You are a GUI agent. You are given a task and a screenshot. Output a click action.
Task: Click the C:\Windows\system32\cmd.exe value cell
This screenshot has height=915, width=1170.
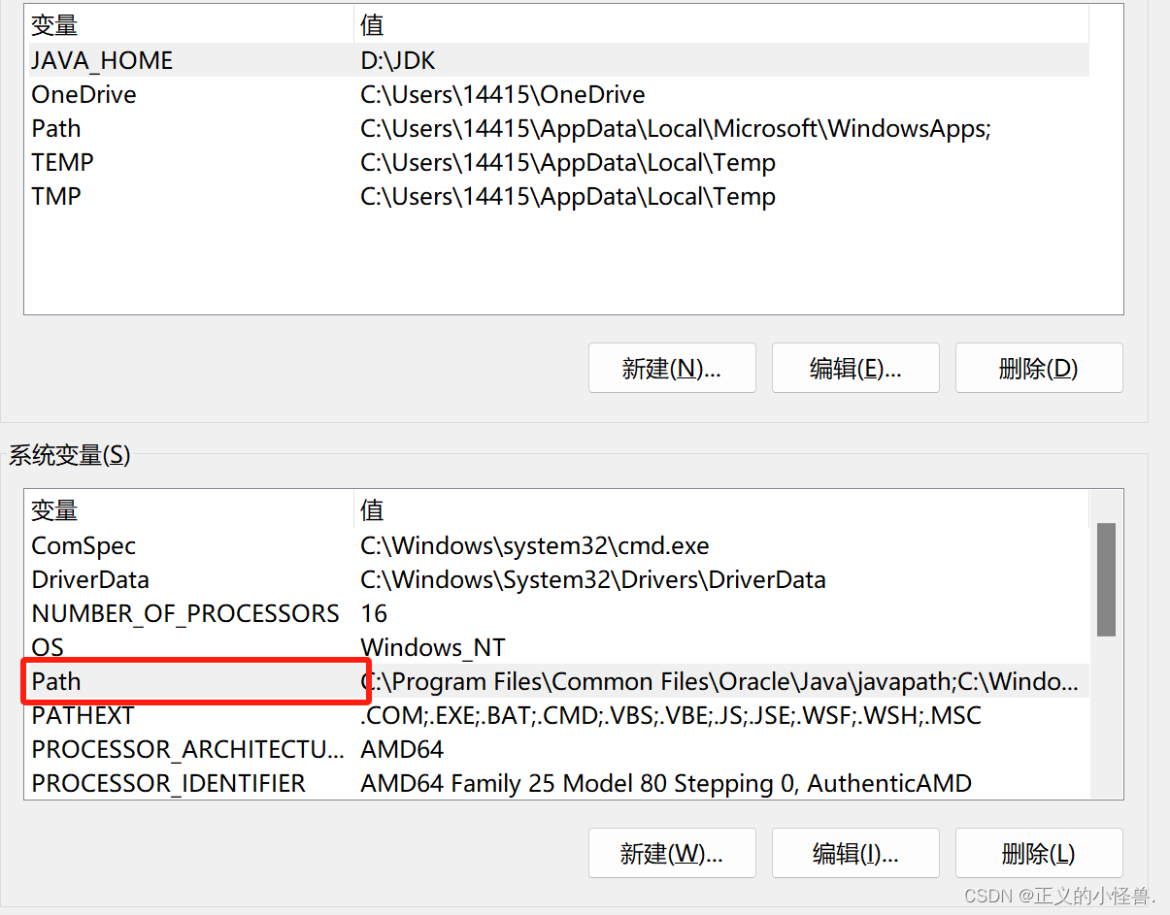535,545
